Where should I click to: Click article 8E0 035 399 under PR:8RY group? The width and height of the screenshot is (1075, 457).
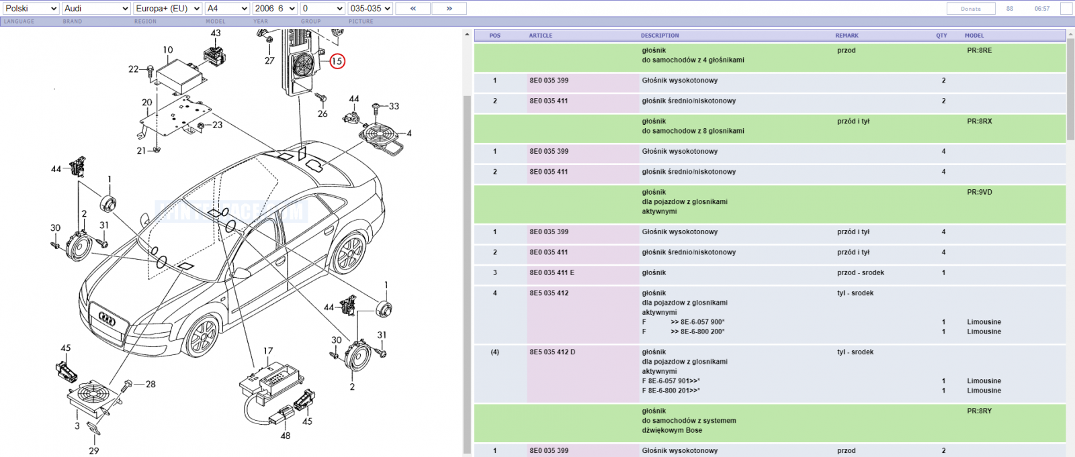point(549,451)
